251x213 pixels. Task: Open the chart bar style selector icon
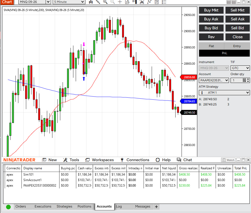pyautogui.click(x=91, y=2)
